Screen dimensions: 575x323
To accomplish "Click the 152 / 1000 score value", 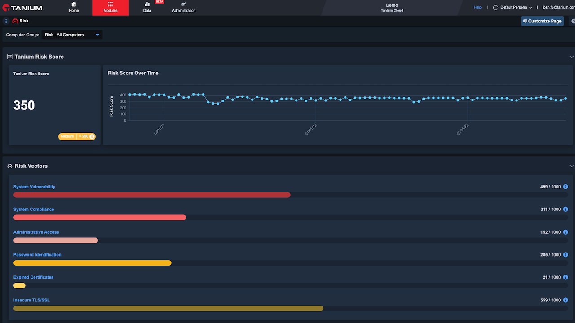I will (551, 232).
